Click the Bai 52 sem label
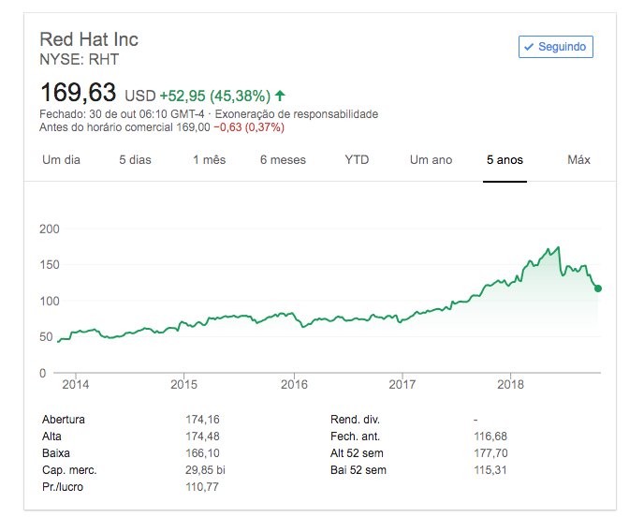Viewport: 629px width, 518px height. (x=358, y=470)
